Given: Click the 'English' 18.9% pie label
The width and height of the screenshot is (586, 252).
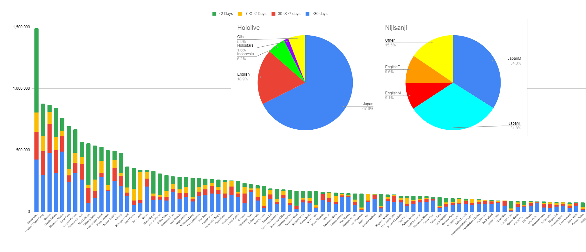Looking at the screenshot, I should (x=243, y=77).
